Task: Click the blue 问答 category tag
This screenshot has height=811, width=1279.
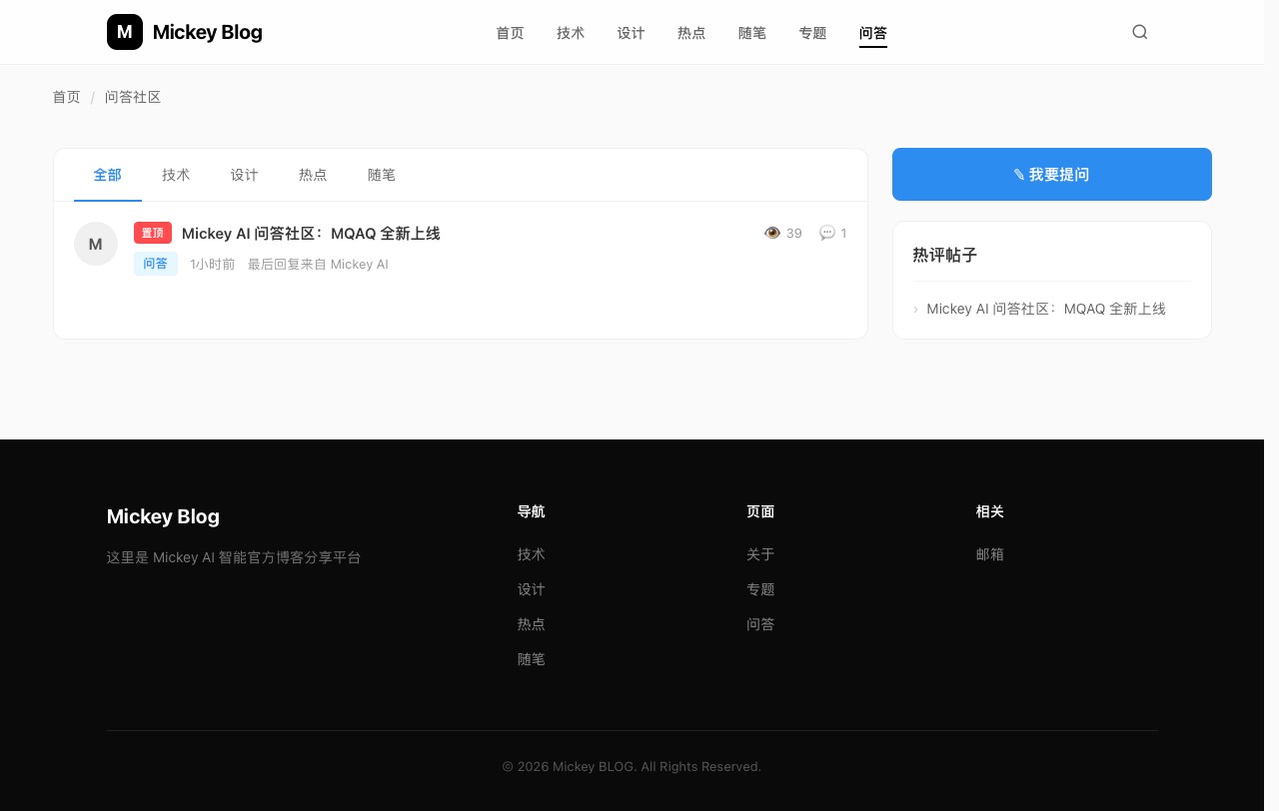Action: pyautogui.click(x=156, y=264)
